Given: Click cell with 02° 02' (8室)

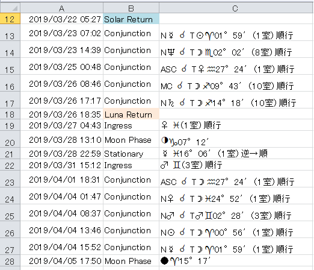Looking at the screenshot, I should pyautogui.click(x=236, y=49).
